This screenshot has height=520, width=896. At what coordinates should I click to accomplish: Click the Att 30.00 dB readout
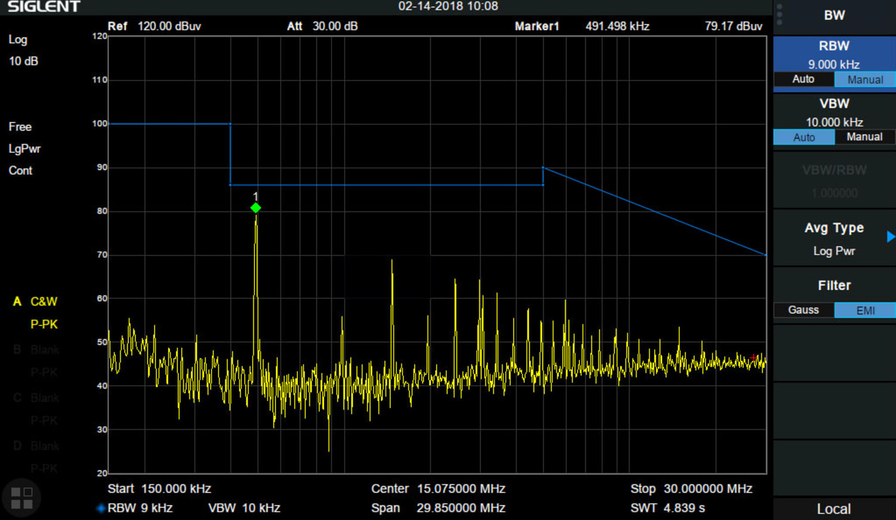(323, 26)
